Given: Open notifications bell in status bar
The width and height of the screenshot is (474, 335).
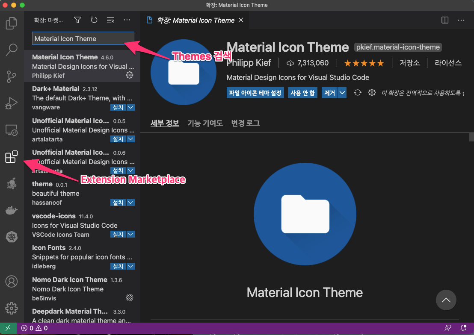Looking at the screenshot, I should pos(463,328).
